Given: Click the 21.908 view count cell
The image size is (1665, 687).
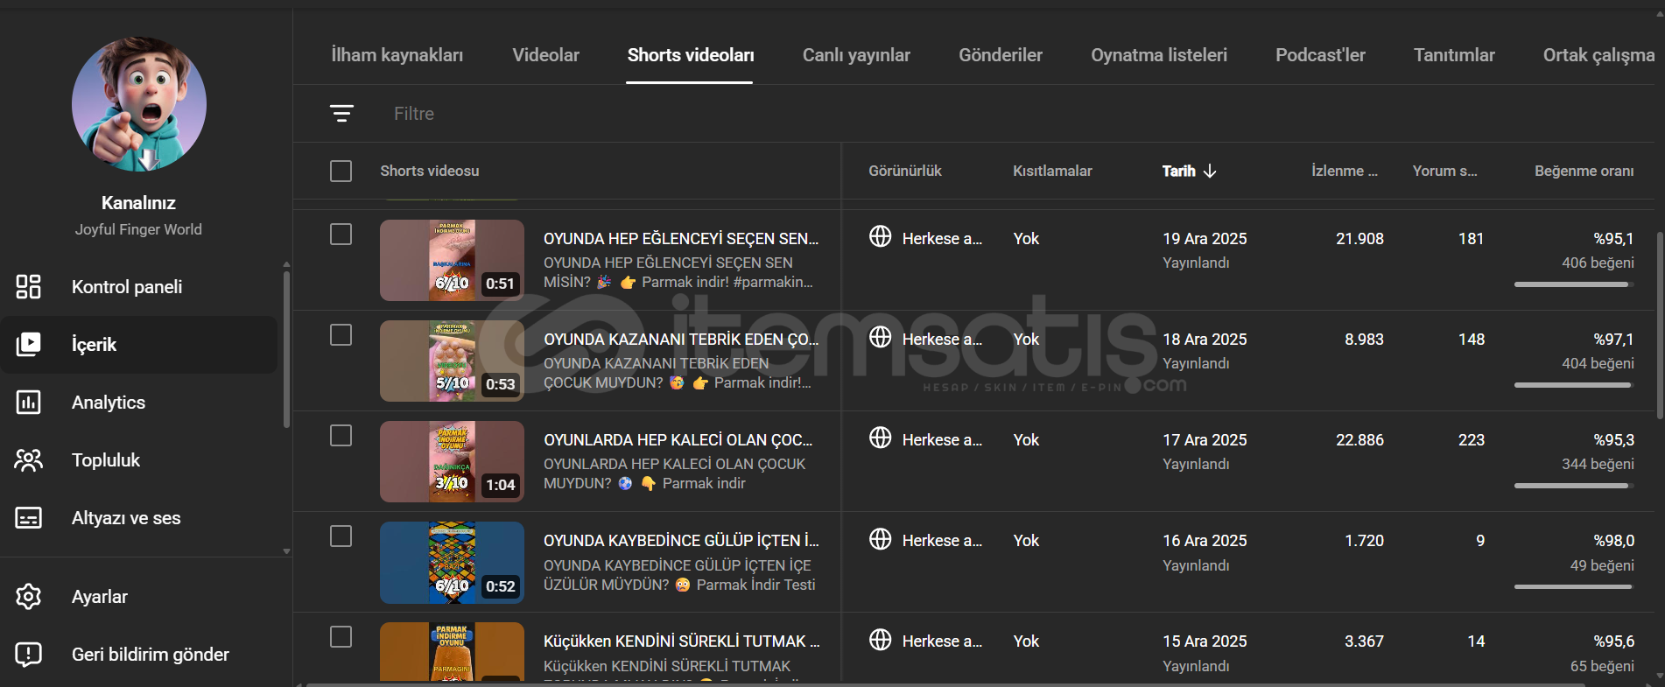Looking at the screenshot, I should tap(1359, 238).
